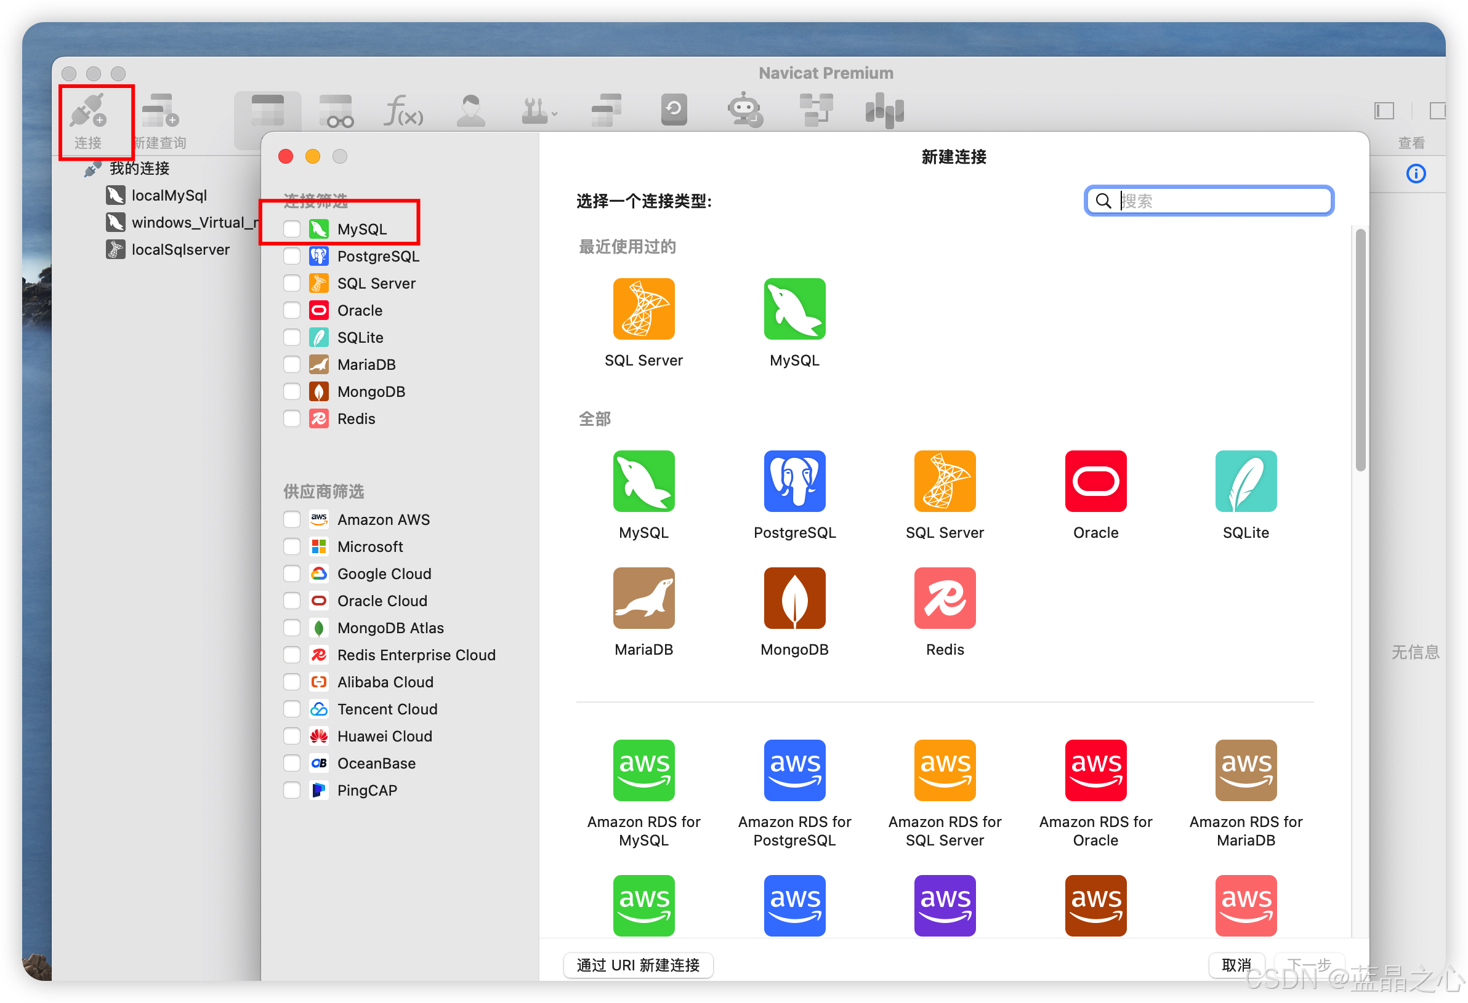Image resolution: width=1468 pixels, height=1003 pixels.
Task: Open the Query toolbar icon next to tools
Action: pyautogui.click(x=607, y=111)
